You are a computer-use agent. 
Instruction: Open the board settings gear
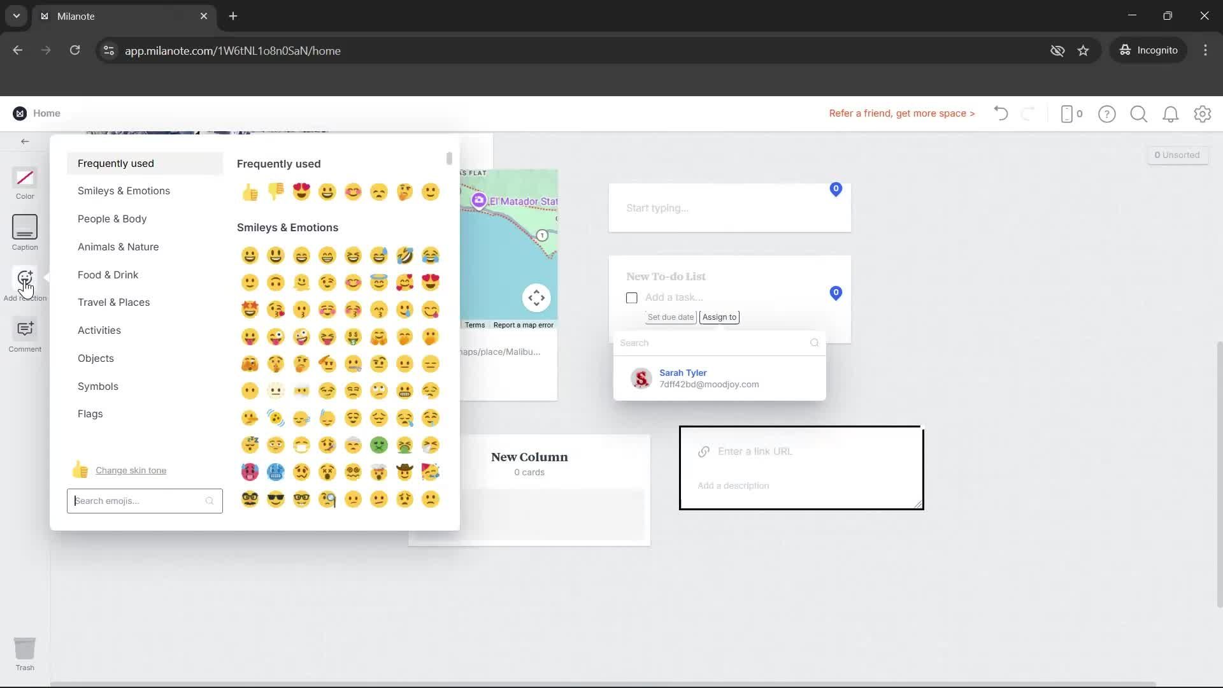[x=1203, y=114]
